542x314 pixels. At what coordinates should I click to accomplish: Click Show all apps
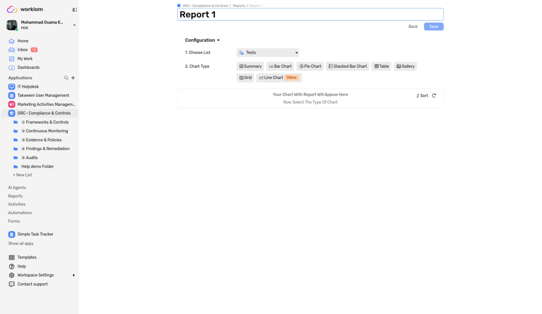pos(21,244)
